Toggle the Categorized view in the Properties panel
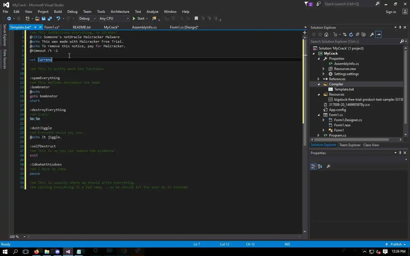The height and width of the screenshot is (256, 410). (313, 166)
